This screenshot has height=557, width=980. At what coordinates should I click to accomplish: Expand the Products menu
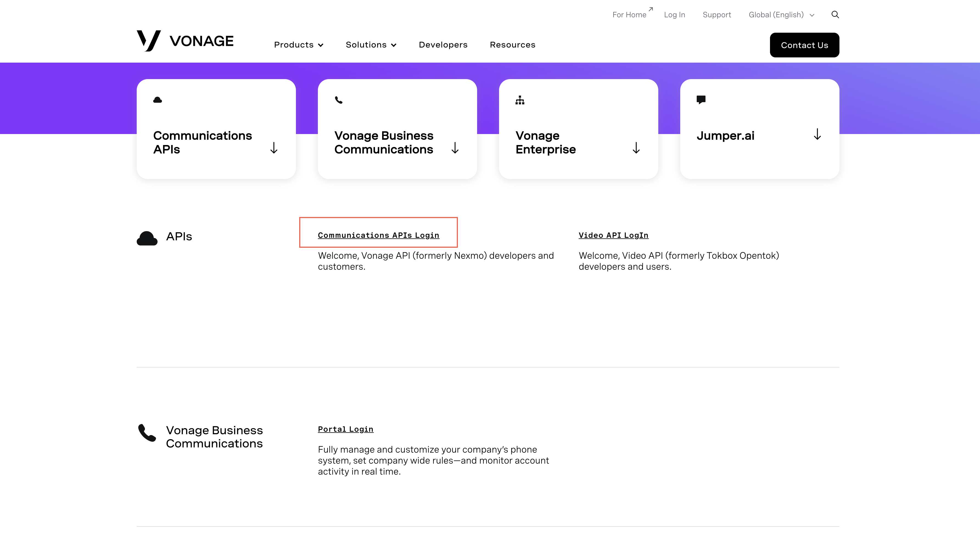pos(299,45)
